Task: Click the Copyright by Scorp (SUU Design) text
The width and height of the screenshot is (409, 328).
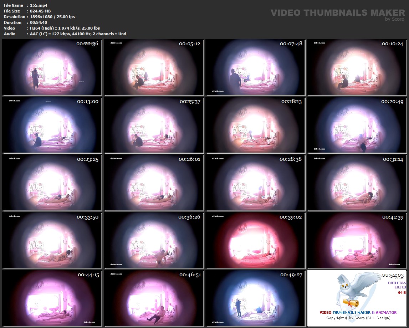Action: click(x=358, y=318)
